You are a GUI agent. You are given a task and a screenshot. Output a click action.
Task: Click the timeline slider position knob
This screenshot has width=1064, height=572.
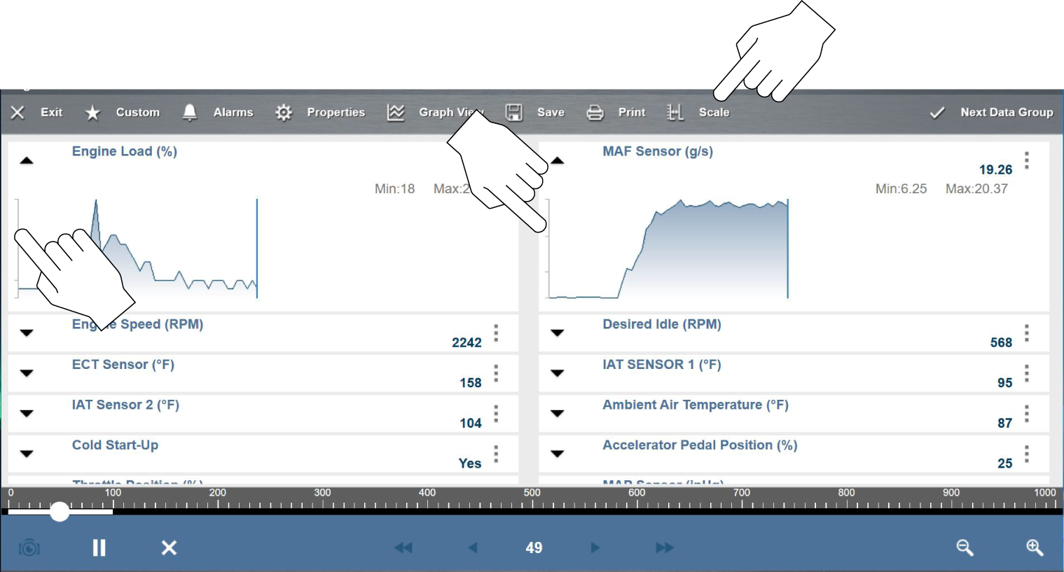tap(60, 512)
